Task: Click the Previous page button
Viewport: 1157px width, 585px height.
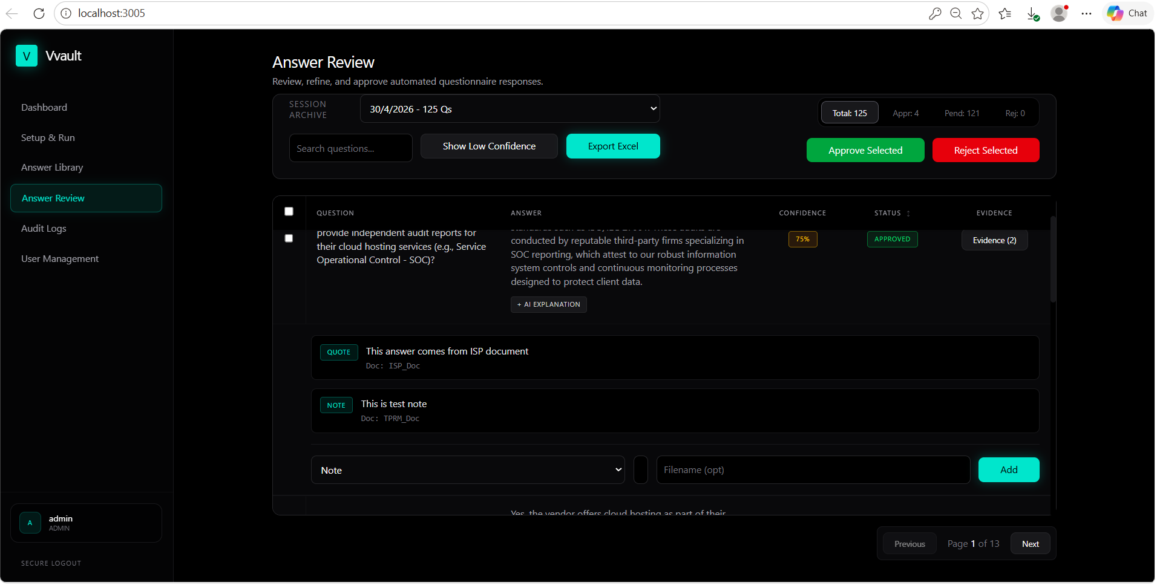Action: tap(910, 544)
